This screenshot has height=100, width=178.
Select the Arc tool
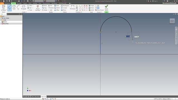click(x=18, y=7)
